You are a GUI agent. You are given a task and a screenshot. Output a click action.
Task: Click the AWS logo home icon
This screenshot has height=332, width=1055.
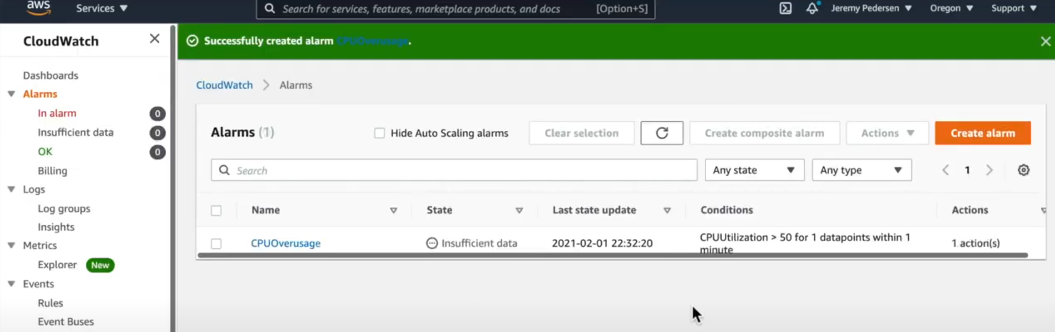pos(38,8)
